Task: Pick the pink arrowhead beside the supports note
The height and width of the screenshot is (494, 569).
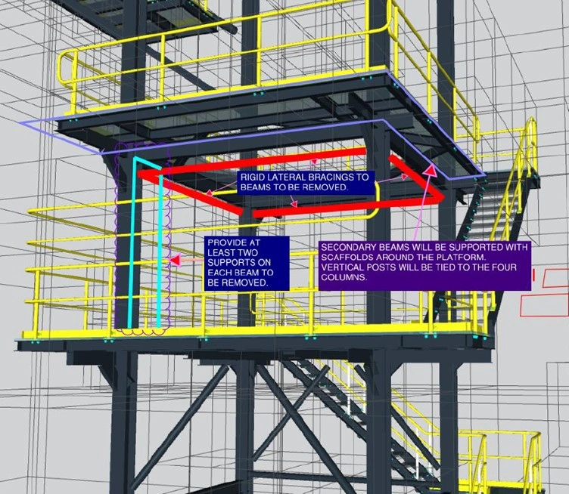Action: 175,261
